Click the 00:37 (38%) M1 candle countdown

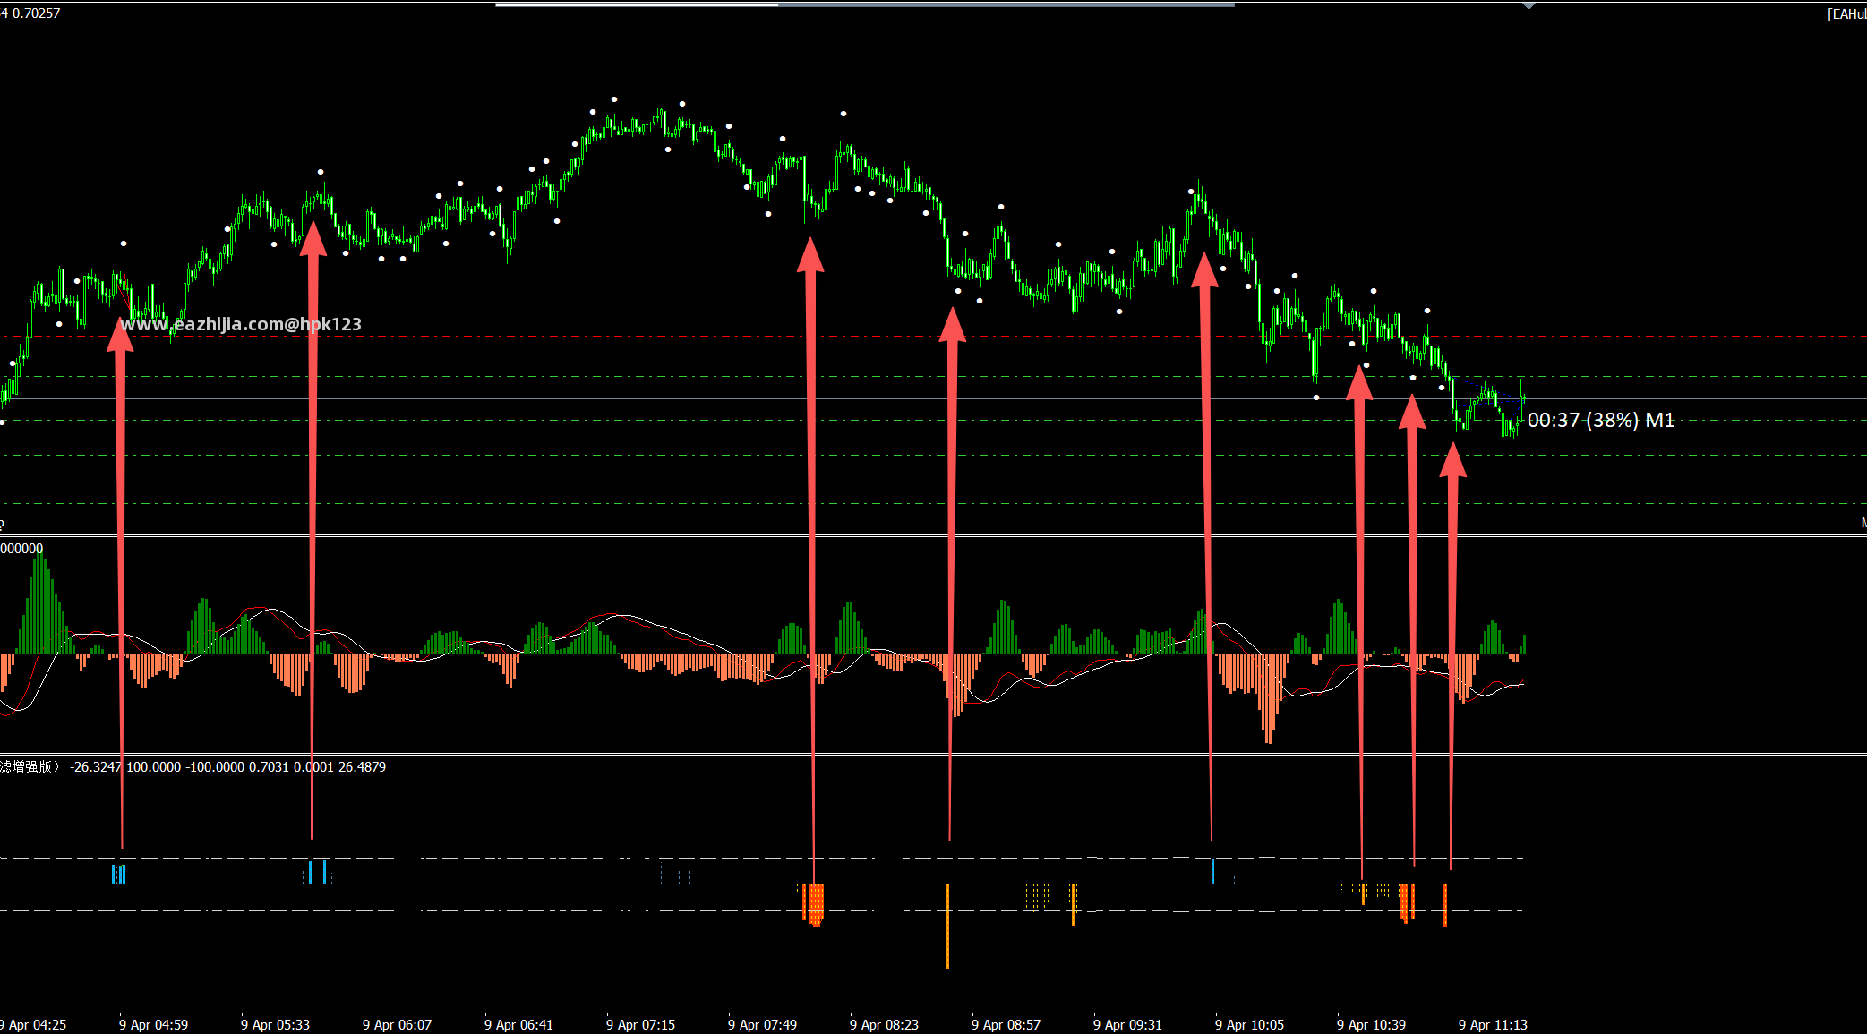[1600, 420]
